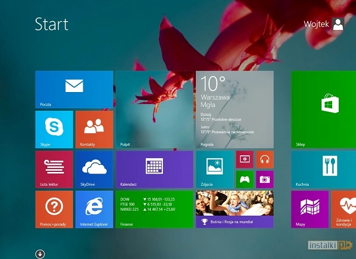The width and height of the screenshot is (356, 259).
Task: Click the DOW index row in Finanse
Action: (x=147, y=199)
